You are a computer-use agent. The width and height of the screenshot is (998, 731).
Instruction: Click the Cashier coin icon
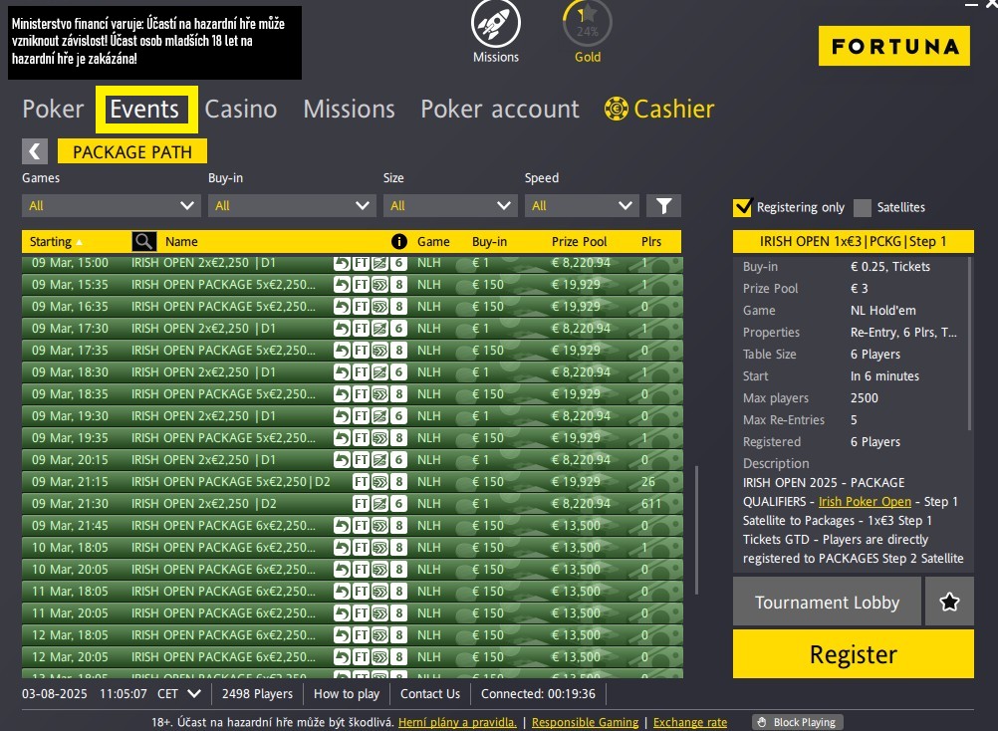[x=616, y=109]
